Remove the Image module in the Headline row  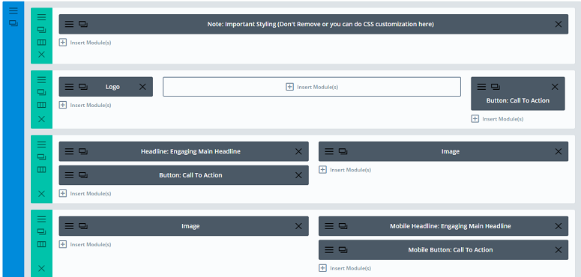559,151
